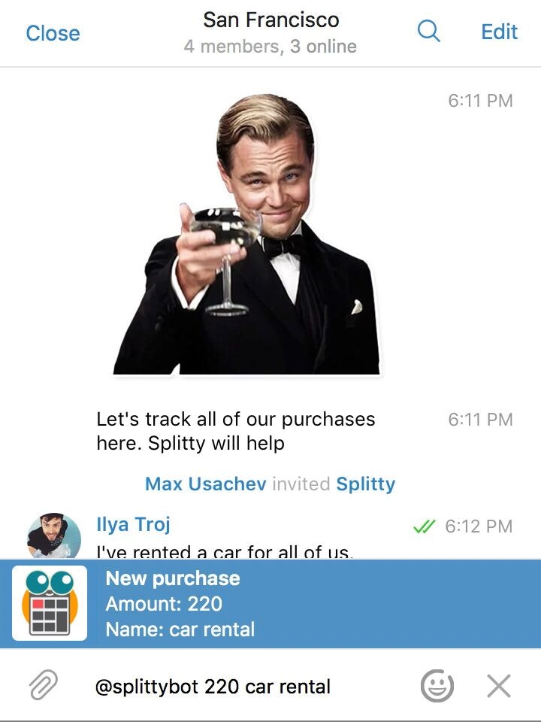
Task: Open the emoji smiley picker
Action: coord(437,686)
